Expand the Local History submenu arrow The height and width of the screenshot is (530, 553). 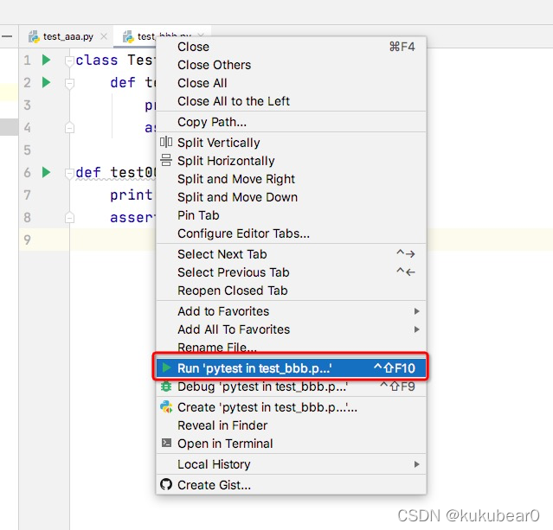416,464
